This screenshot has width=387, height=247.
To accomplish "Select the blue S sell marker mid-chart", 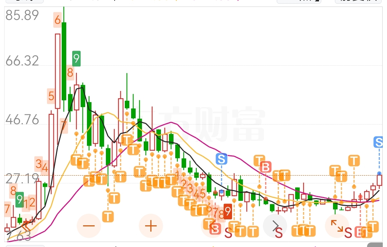I will 222,159.
